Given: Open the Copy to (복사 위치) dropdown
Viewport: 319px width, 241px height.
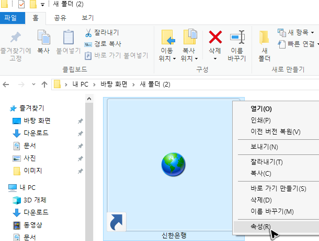Looking at the screenshot, I should click(189, 55).
